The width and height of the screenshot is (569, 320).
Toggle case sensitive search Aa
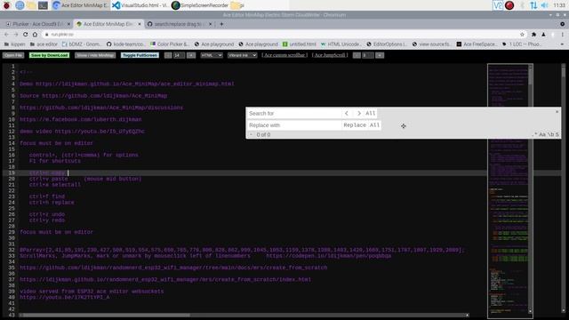542,134
